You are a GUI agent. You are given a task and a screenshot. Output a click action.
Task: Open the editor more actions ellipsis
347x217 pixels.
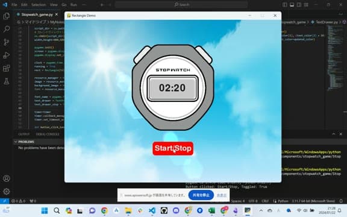[x=340, y=14]
